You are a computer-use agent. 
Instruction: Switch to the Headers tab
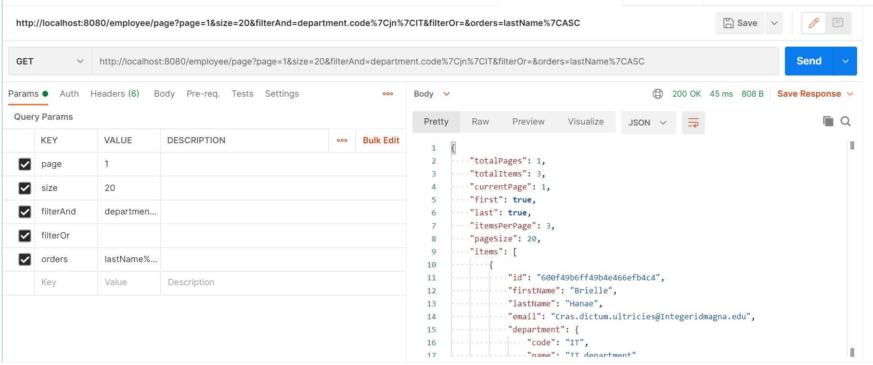coord(115,94)
